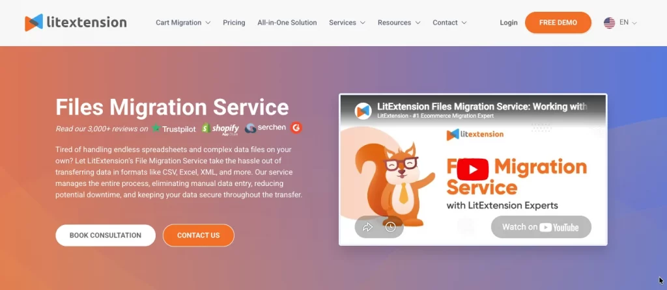This screenshot has width=667, height=290.
Task: Open the Trustpilot reviews logo
Action: point(174,128)
